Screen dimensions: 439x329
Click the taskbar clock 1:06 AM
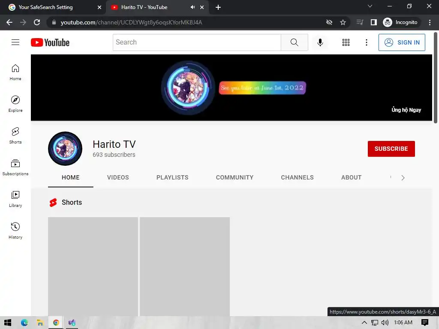coord(403,323)
